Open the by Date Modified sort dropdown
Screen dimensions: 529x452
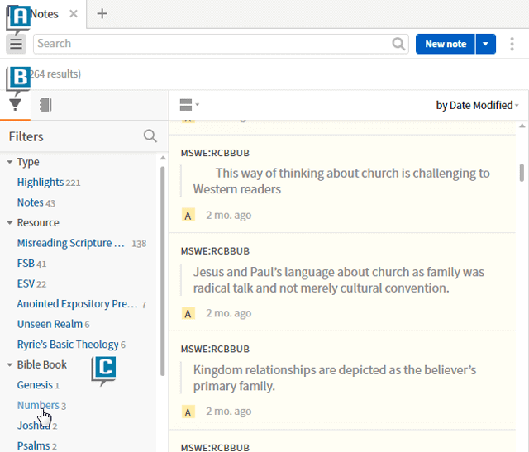pyautogui.click(x=477, y=105)
